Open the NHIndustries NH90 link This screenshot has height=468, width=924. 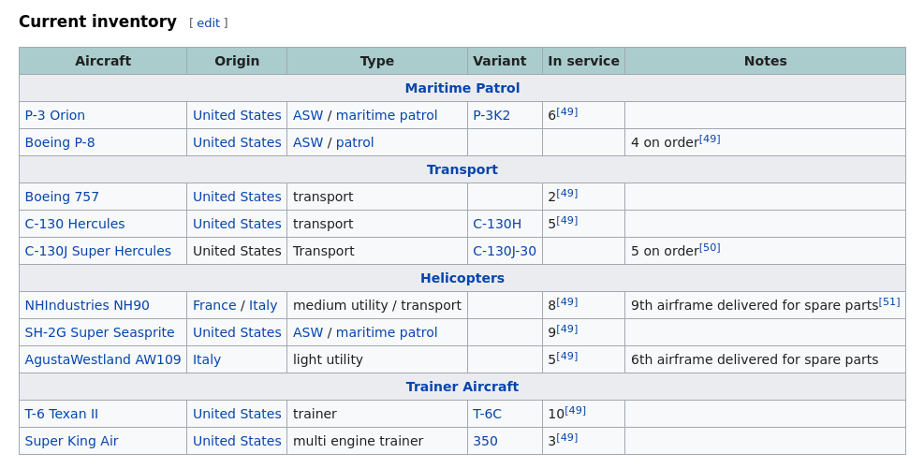tap(87, 306)
